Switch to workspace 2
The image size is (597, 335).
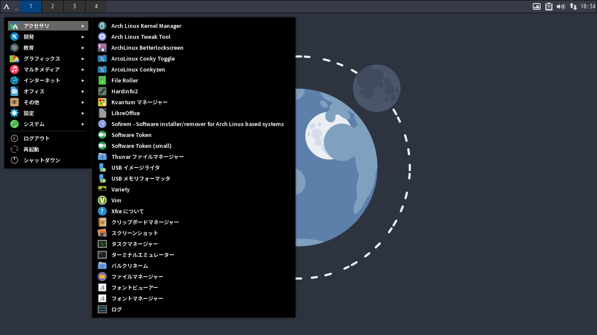point(52,7)
